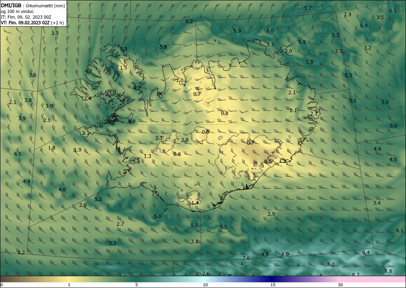This screenshot has width=406, height=288.
Task: Click the map value 5.7
Action: pos(308,8)
